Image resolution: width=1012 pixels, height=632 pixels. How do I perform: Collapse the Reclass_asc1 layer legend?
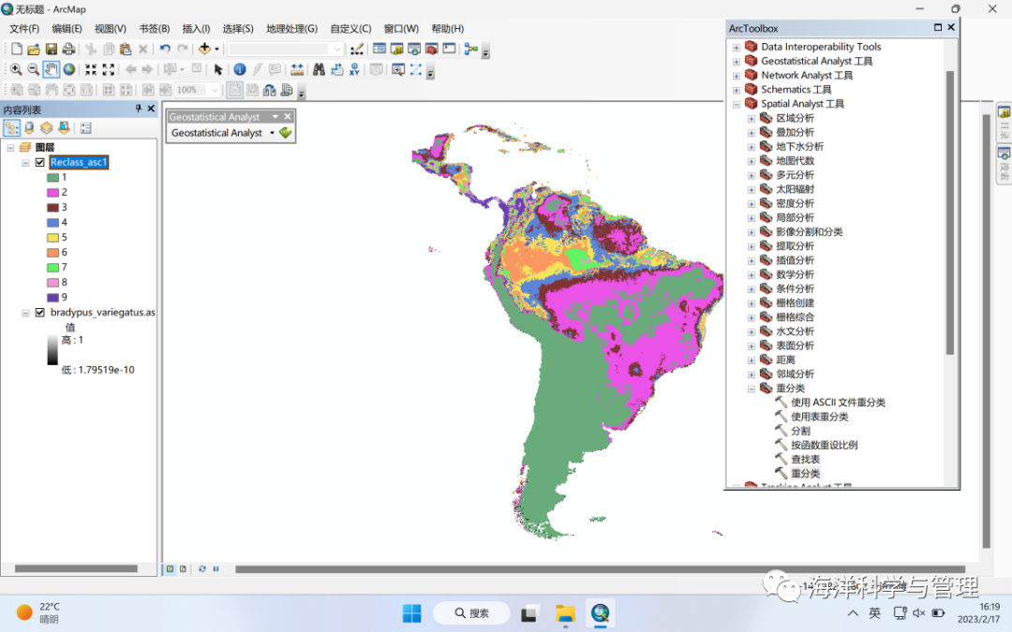point(26,163)
